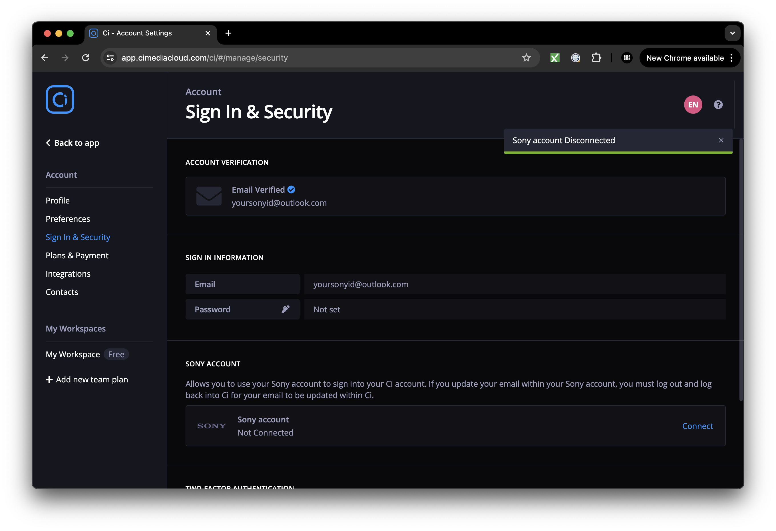Open the browser menu next to New Chrome available
This screenshot has height=531, width=776.
(731, 57)
